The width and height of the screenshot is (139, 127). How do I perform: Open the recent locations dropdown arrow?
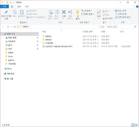[x=12, y=27]
